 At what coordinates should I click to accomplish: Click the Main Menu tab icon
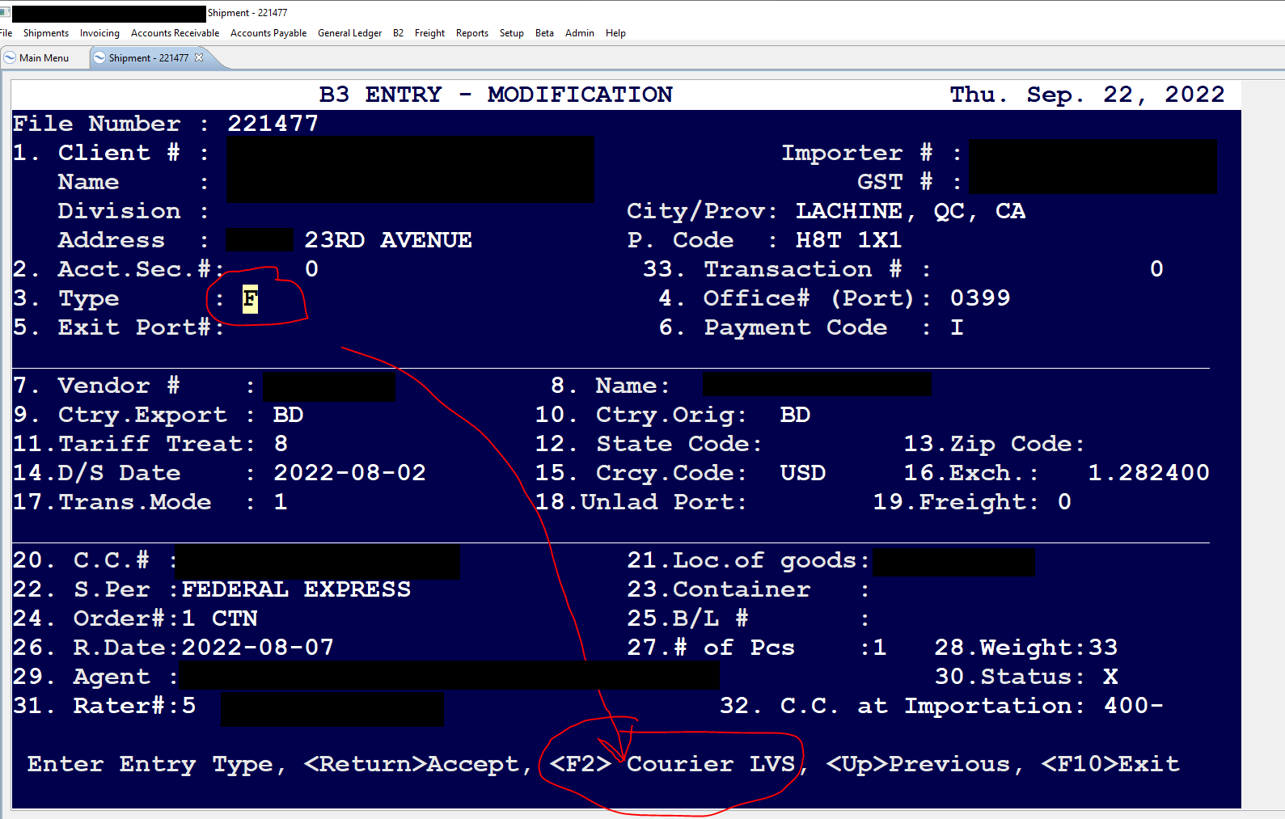pyautogui.click(x=11, y=58)
